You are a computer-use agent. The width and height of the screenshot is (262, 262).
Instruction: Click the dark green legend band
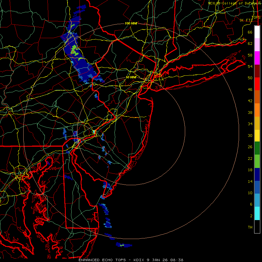click(257, 148)
